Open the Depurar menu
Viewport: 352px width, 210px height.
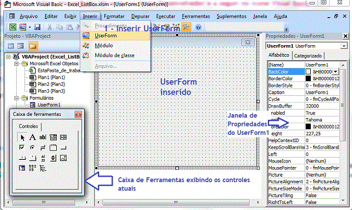(140, 16)
